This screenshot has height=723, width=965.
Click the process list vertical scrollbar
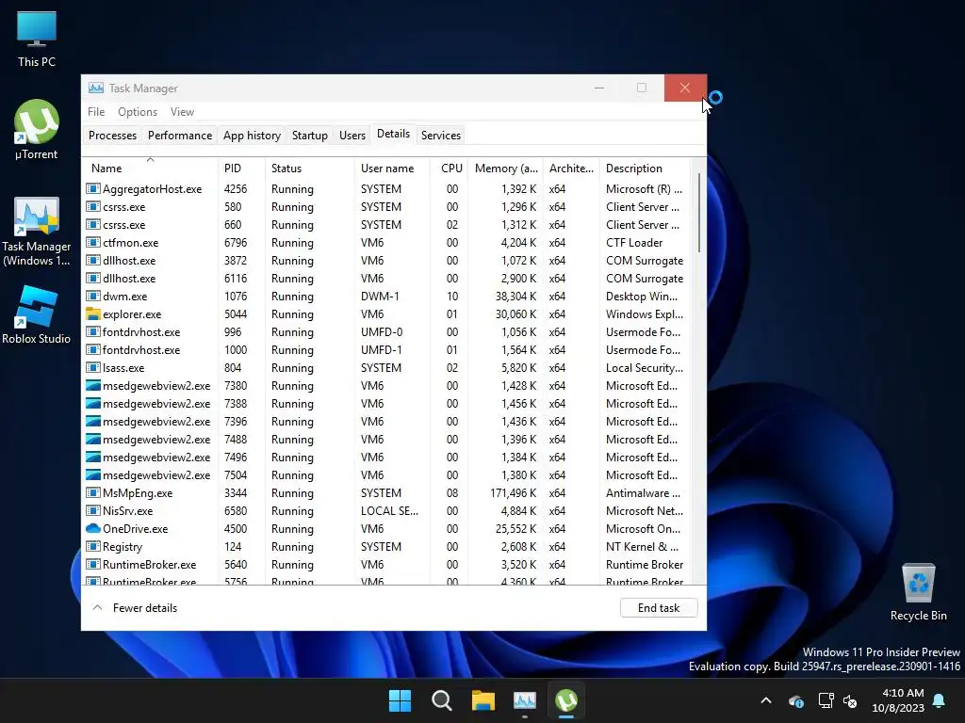698,213
